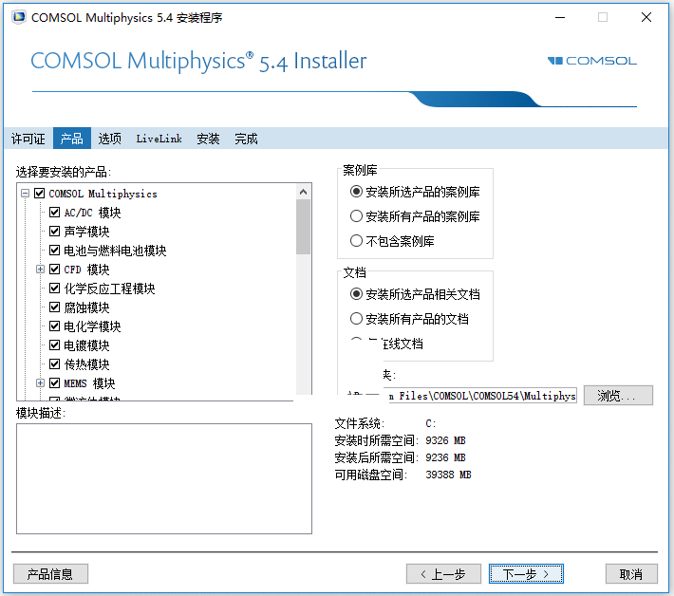Choose 安装所有产品的案例库 radio option
The width and height of the screenshot is (674, 596).
tap(356, 215)
